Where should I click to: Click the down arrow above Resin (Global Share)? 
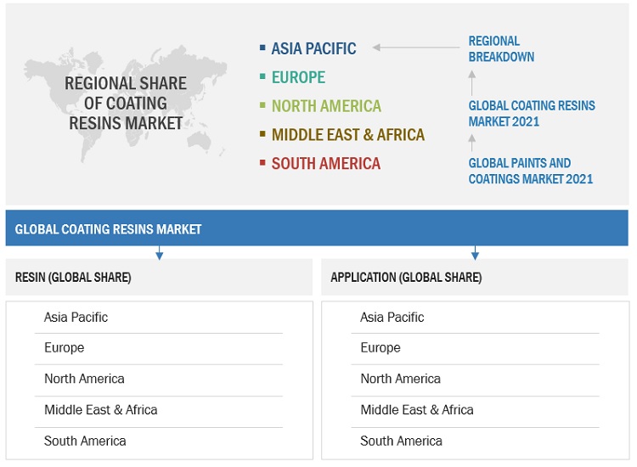(159, 251)
